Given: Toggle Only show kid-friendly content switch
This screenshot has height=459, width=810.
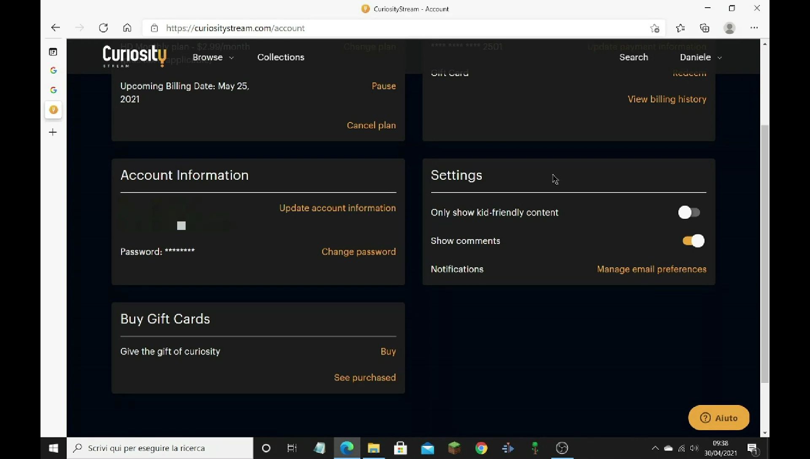Looking at the screenshot, I should click(689, 213).
